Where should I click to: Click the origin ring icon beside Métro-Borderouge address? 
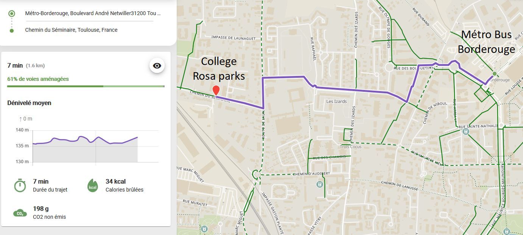(12, 14)
